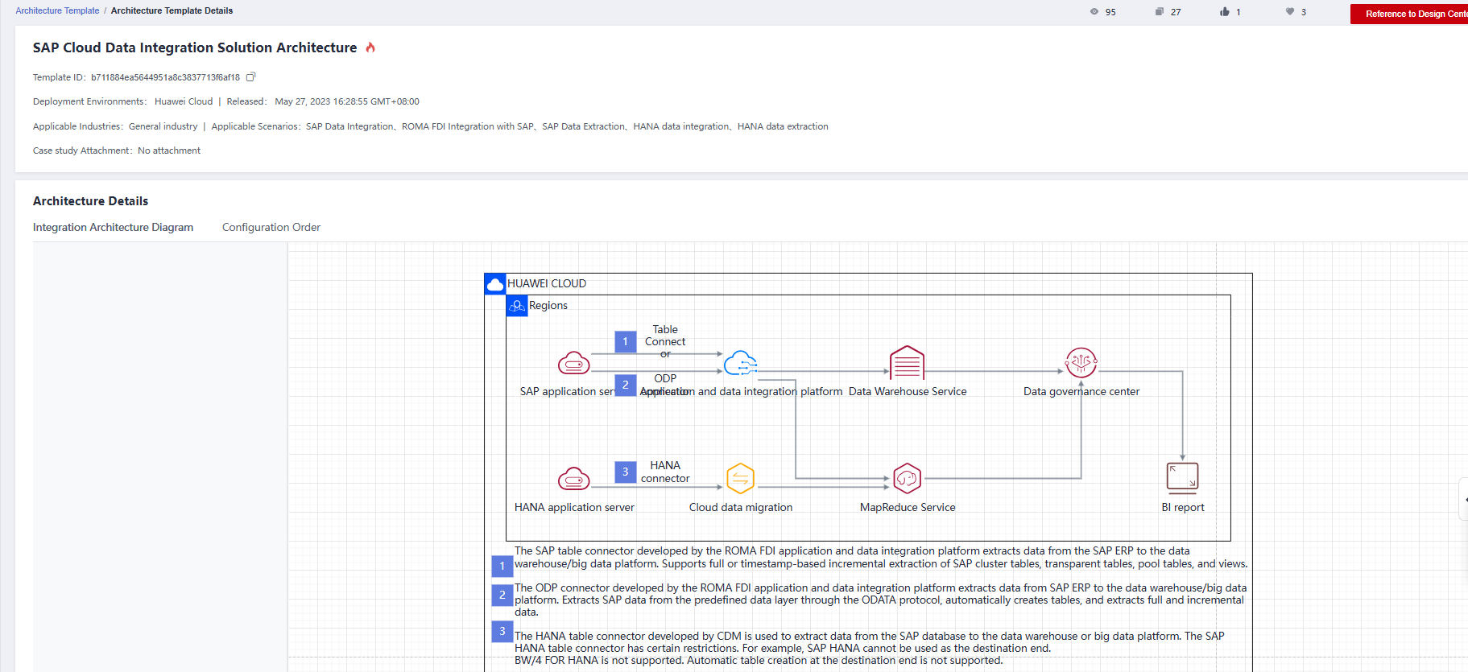
Task: Click the Architecture Template breadcrumb link
Action: tap(57, 10)
